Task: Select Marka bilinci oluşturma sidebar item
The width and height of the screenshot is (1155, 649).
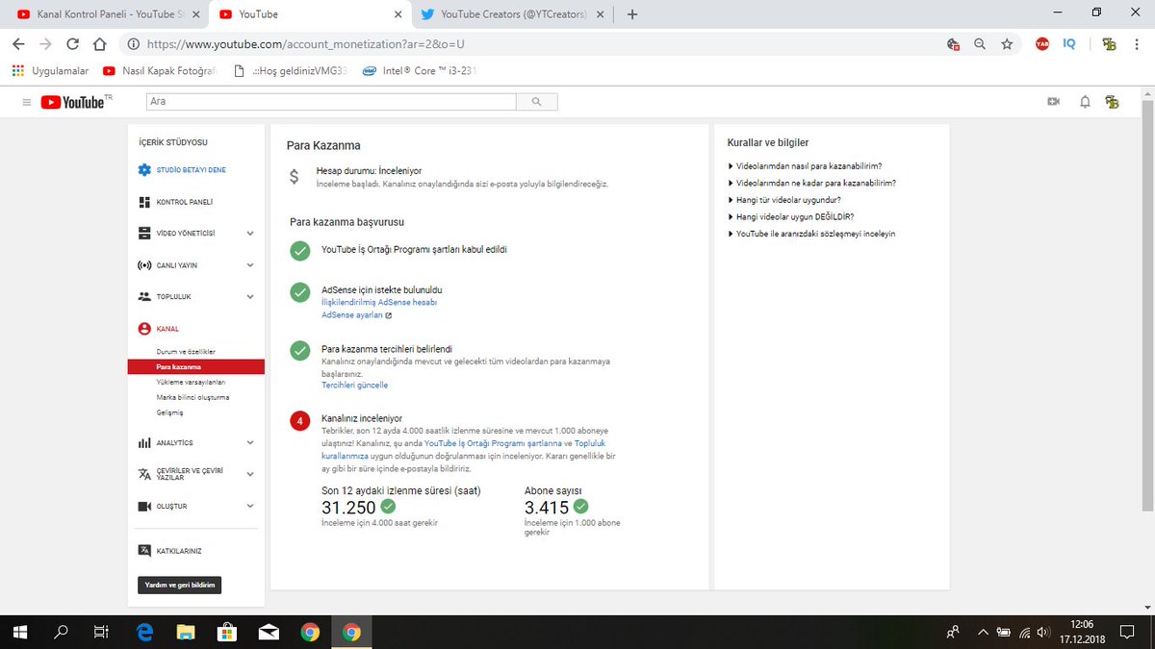Action: coord(192,397)
